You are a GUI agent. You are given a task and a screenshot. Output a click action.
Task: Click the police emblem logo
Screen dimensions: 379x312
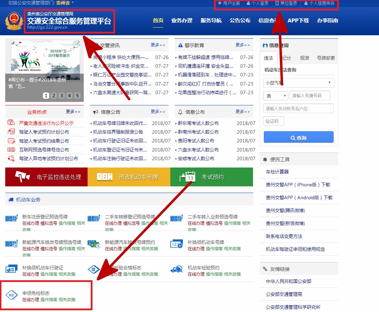point(14,21)
